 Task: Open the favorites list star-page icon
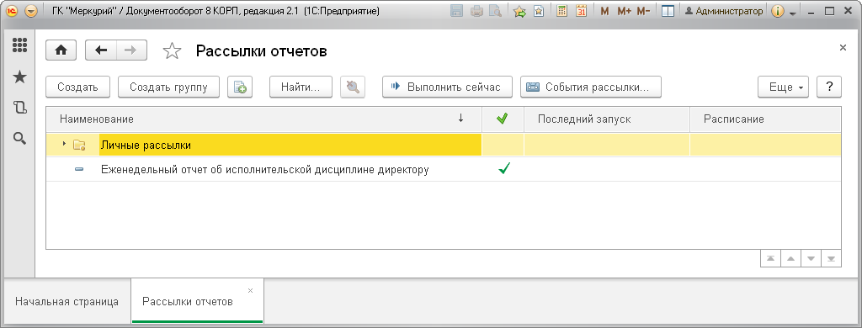tap(539, 11)
